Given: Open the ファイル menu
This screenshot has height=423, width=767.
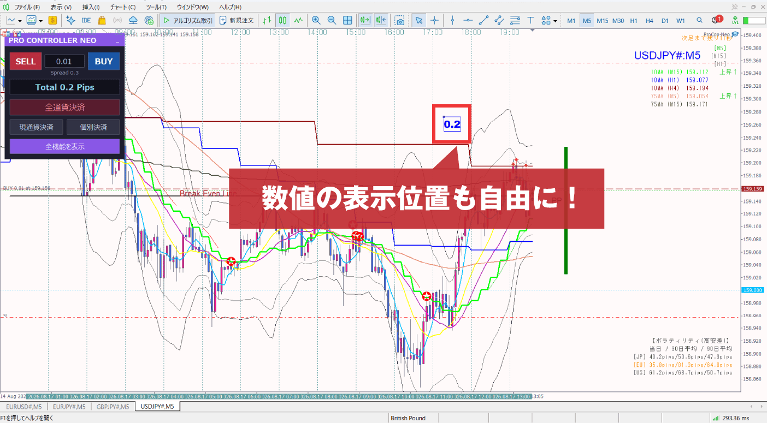Looking at the screenshot, I should pyautogui.click(x=27, y=7).
